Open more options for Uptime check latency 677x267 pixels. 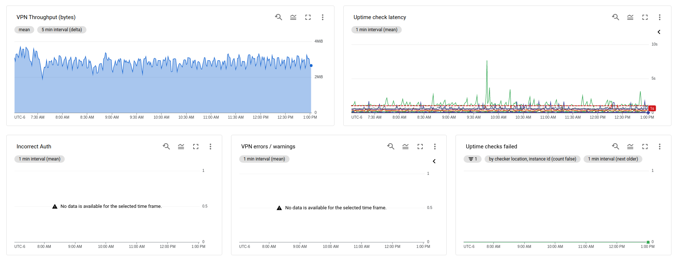tap(660, 17)
